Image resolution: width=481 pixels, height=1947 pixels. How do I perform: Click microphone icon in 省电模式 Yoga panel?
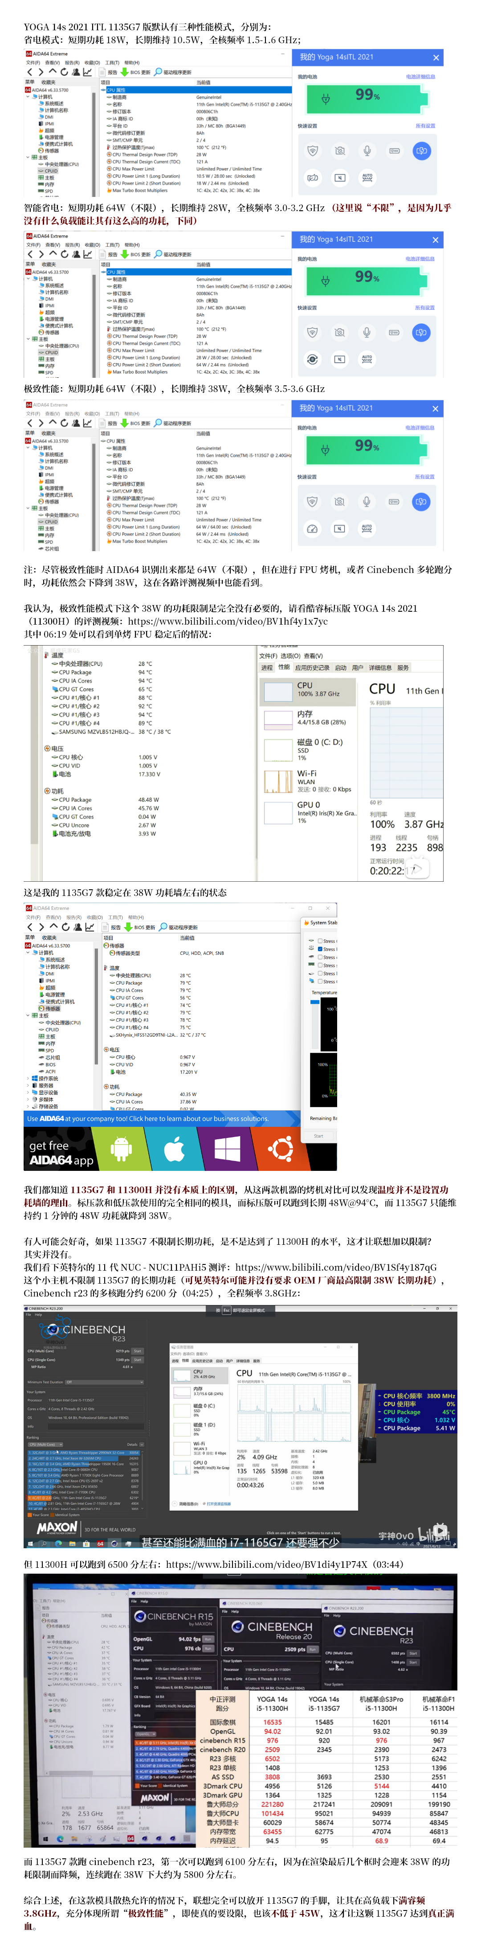click(367, 151)
